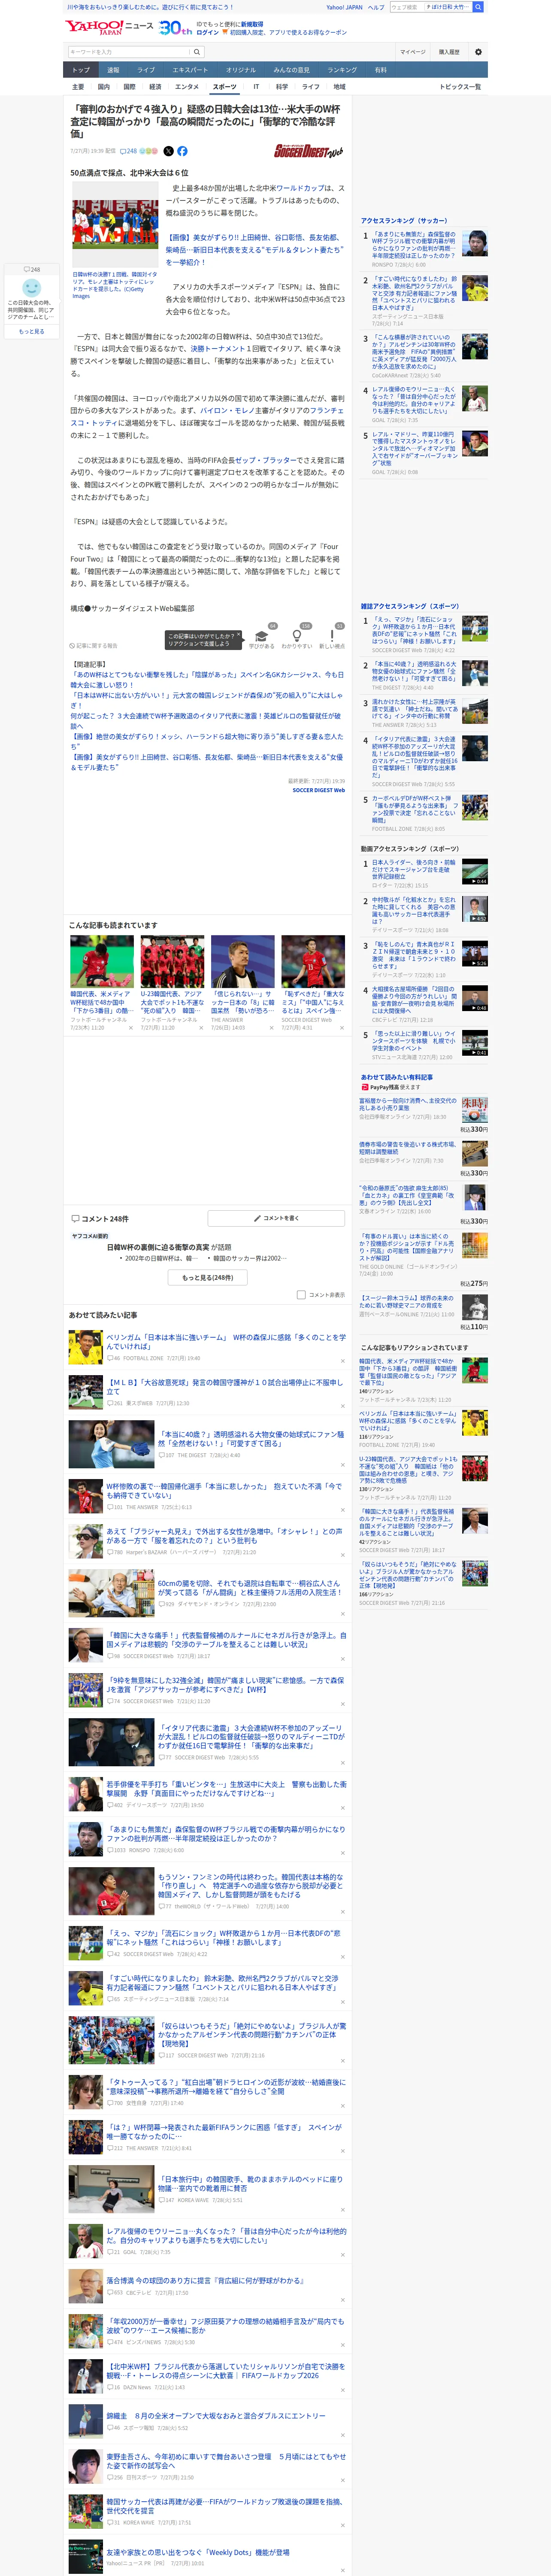The image size is (551, 2576).
Task: Open the トピックス一覧 link
Action: 460,87
